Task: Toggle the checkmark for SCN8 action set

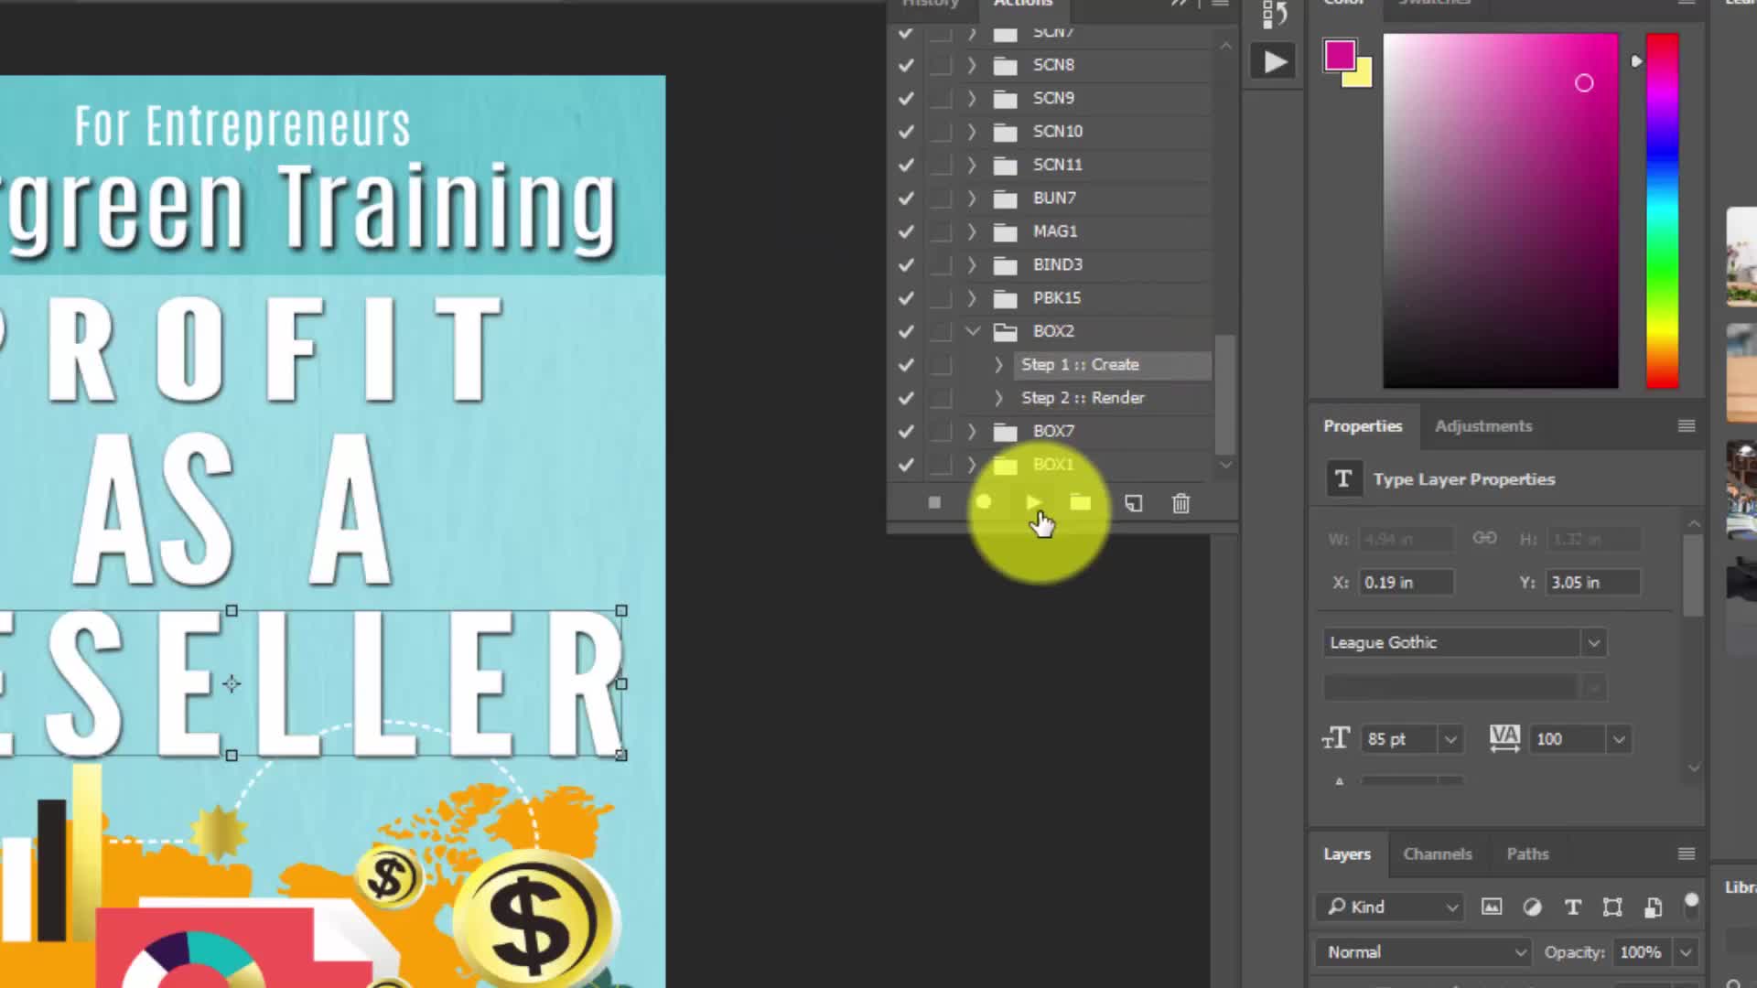Action: click(x=906, y=65)
